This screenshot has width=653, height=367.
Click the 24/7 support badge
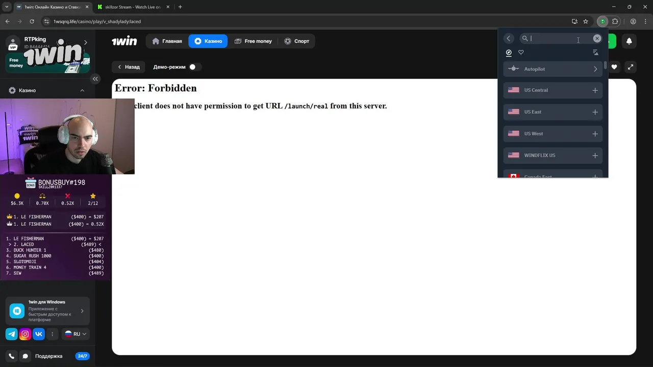pos(82,356)
